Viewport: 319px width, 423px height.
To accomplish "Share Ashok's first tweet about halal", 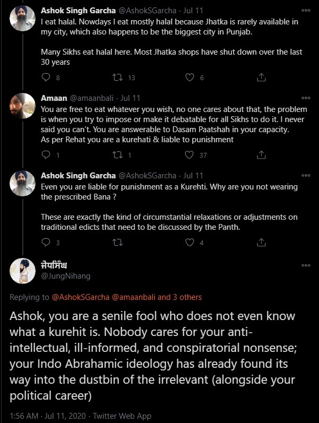I will click(261, 77).
